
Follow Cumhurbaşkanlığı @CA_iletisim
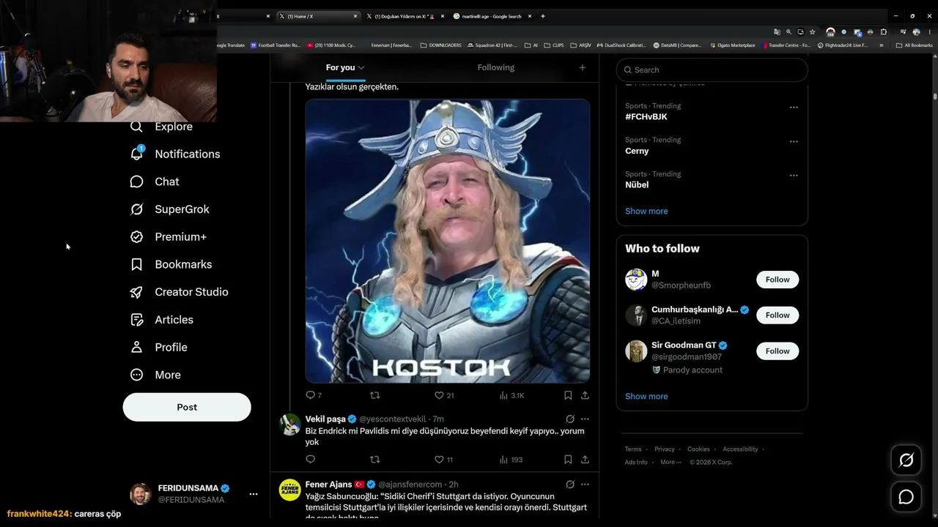[x=778, y=315]
